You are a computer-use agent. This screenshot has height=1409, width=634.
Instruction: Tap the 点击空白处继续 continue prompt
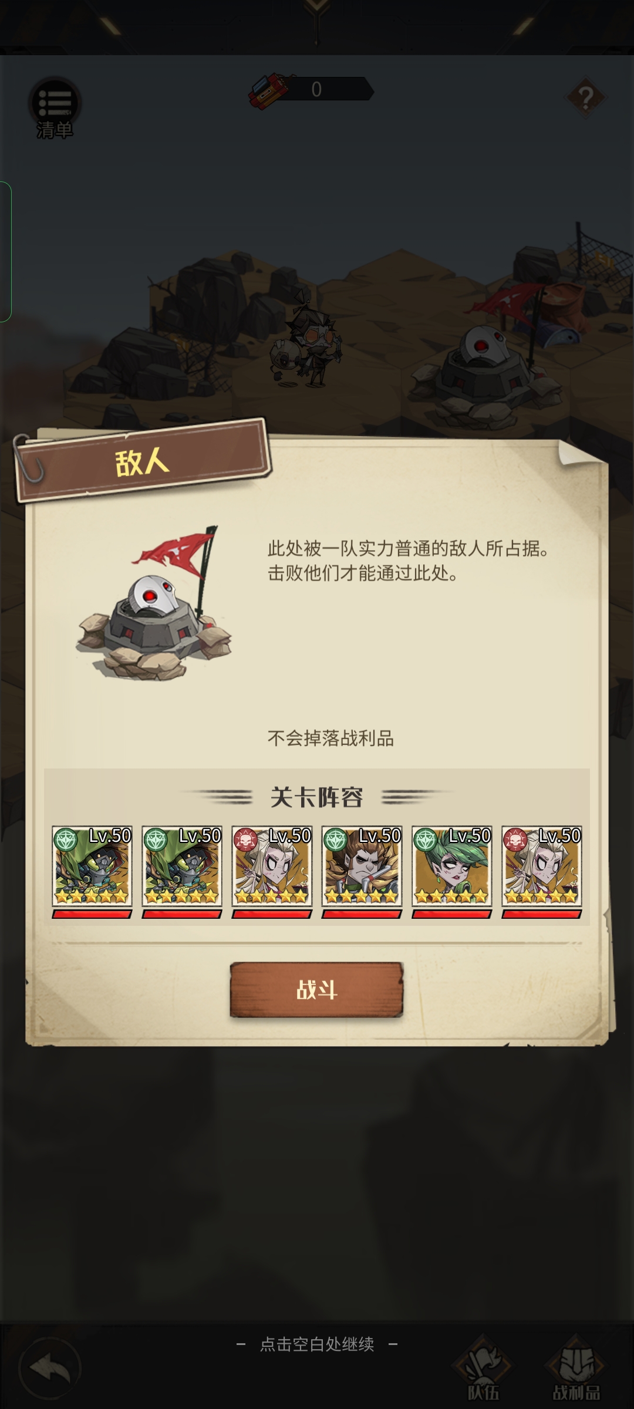(317, 1344)
